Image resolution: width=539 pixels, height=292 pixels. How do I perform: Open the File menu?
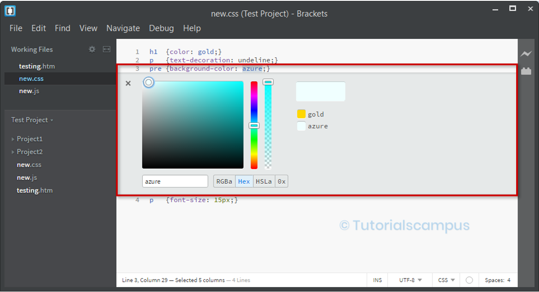coord(16,28)
